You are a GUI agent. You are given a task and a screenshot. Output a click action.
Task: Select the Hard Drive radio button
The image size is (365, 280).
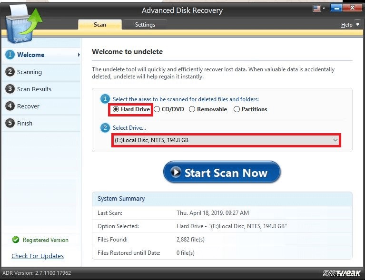(116, 109)
